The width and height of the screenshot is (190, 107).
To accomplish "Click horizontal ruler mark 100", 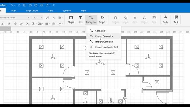I will tap(64, 32).
